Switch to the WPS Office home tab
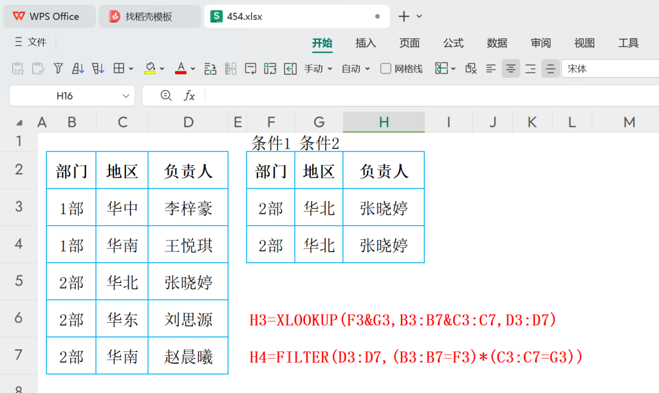Viewport: 659px width, 393px height. point(49,16)
